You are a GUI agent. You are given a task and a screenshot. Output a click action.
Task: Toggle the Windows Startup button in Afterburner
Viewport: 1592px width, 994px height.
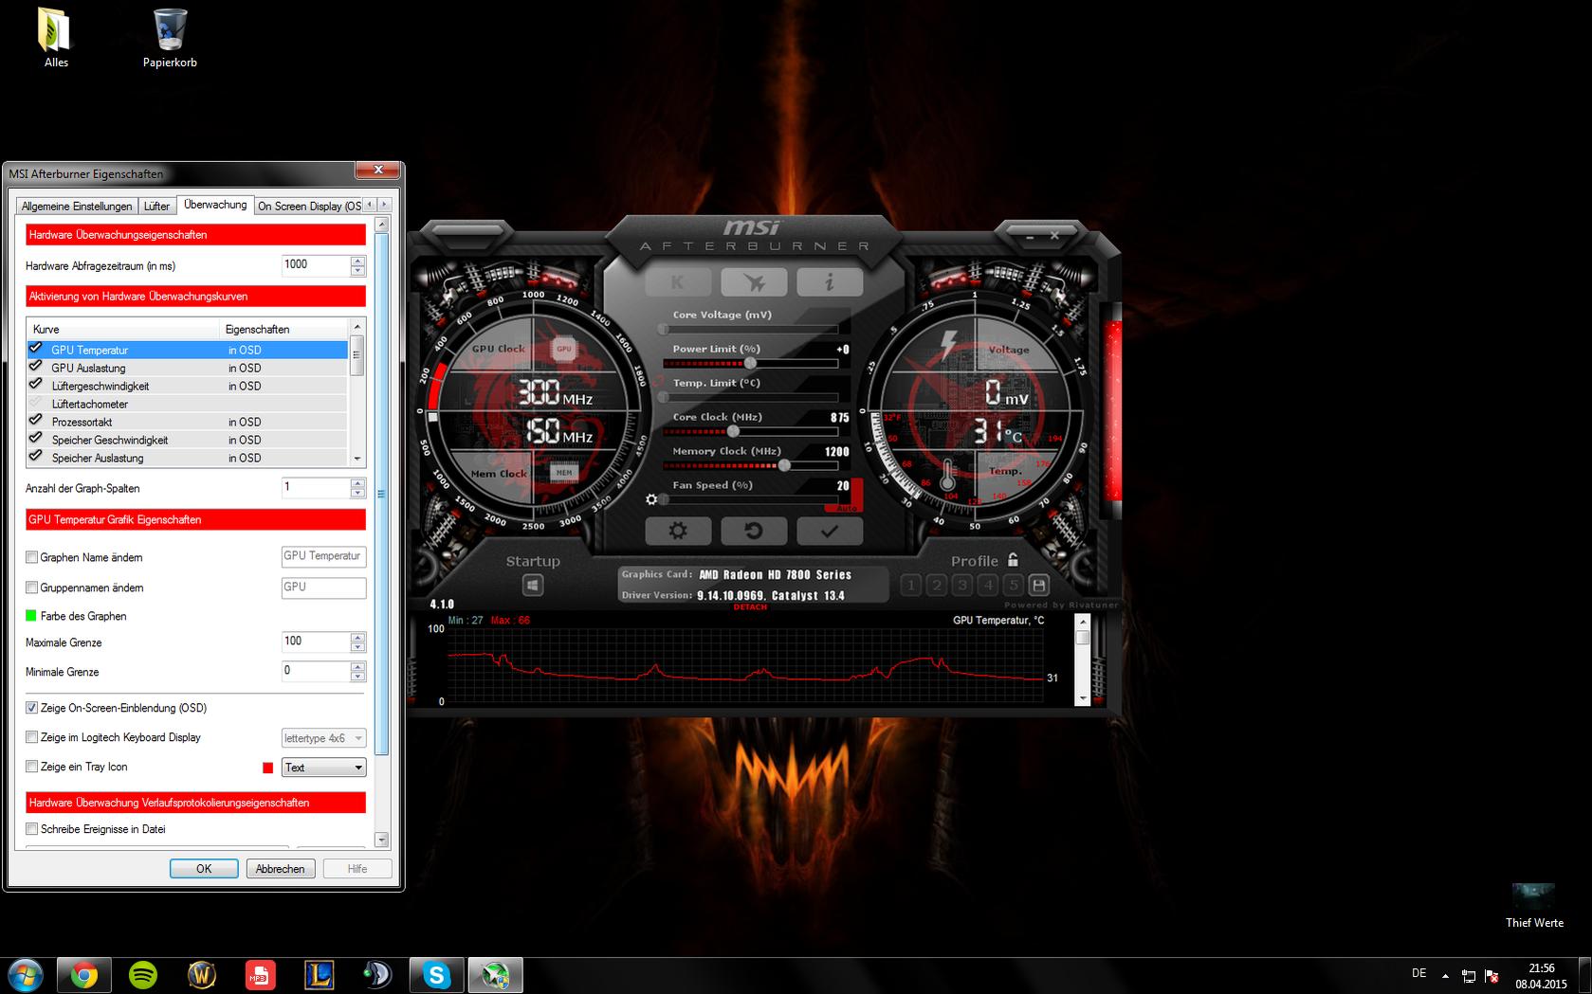coord(533,586)
